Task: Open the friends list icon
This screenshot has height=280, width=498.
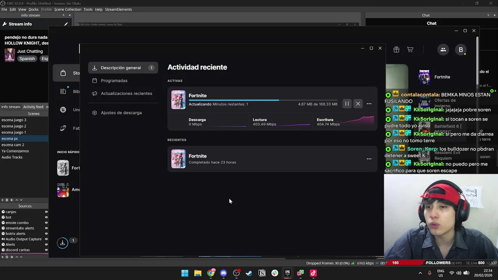Action: tap(443, 49)
